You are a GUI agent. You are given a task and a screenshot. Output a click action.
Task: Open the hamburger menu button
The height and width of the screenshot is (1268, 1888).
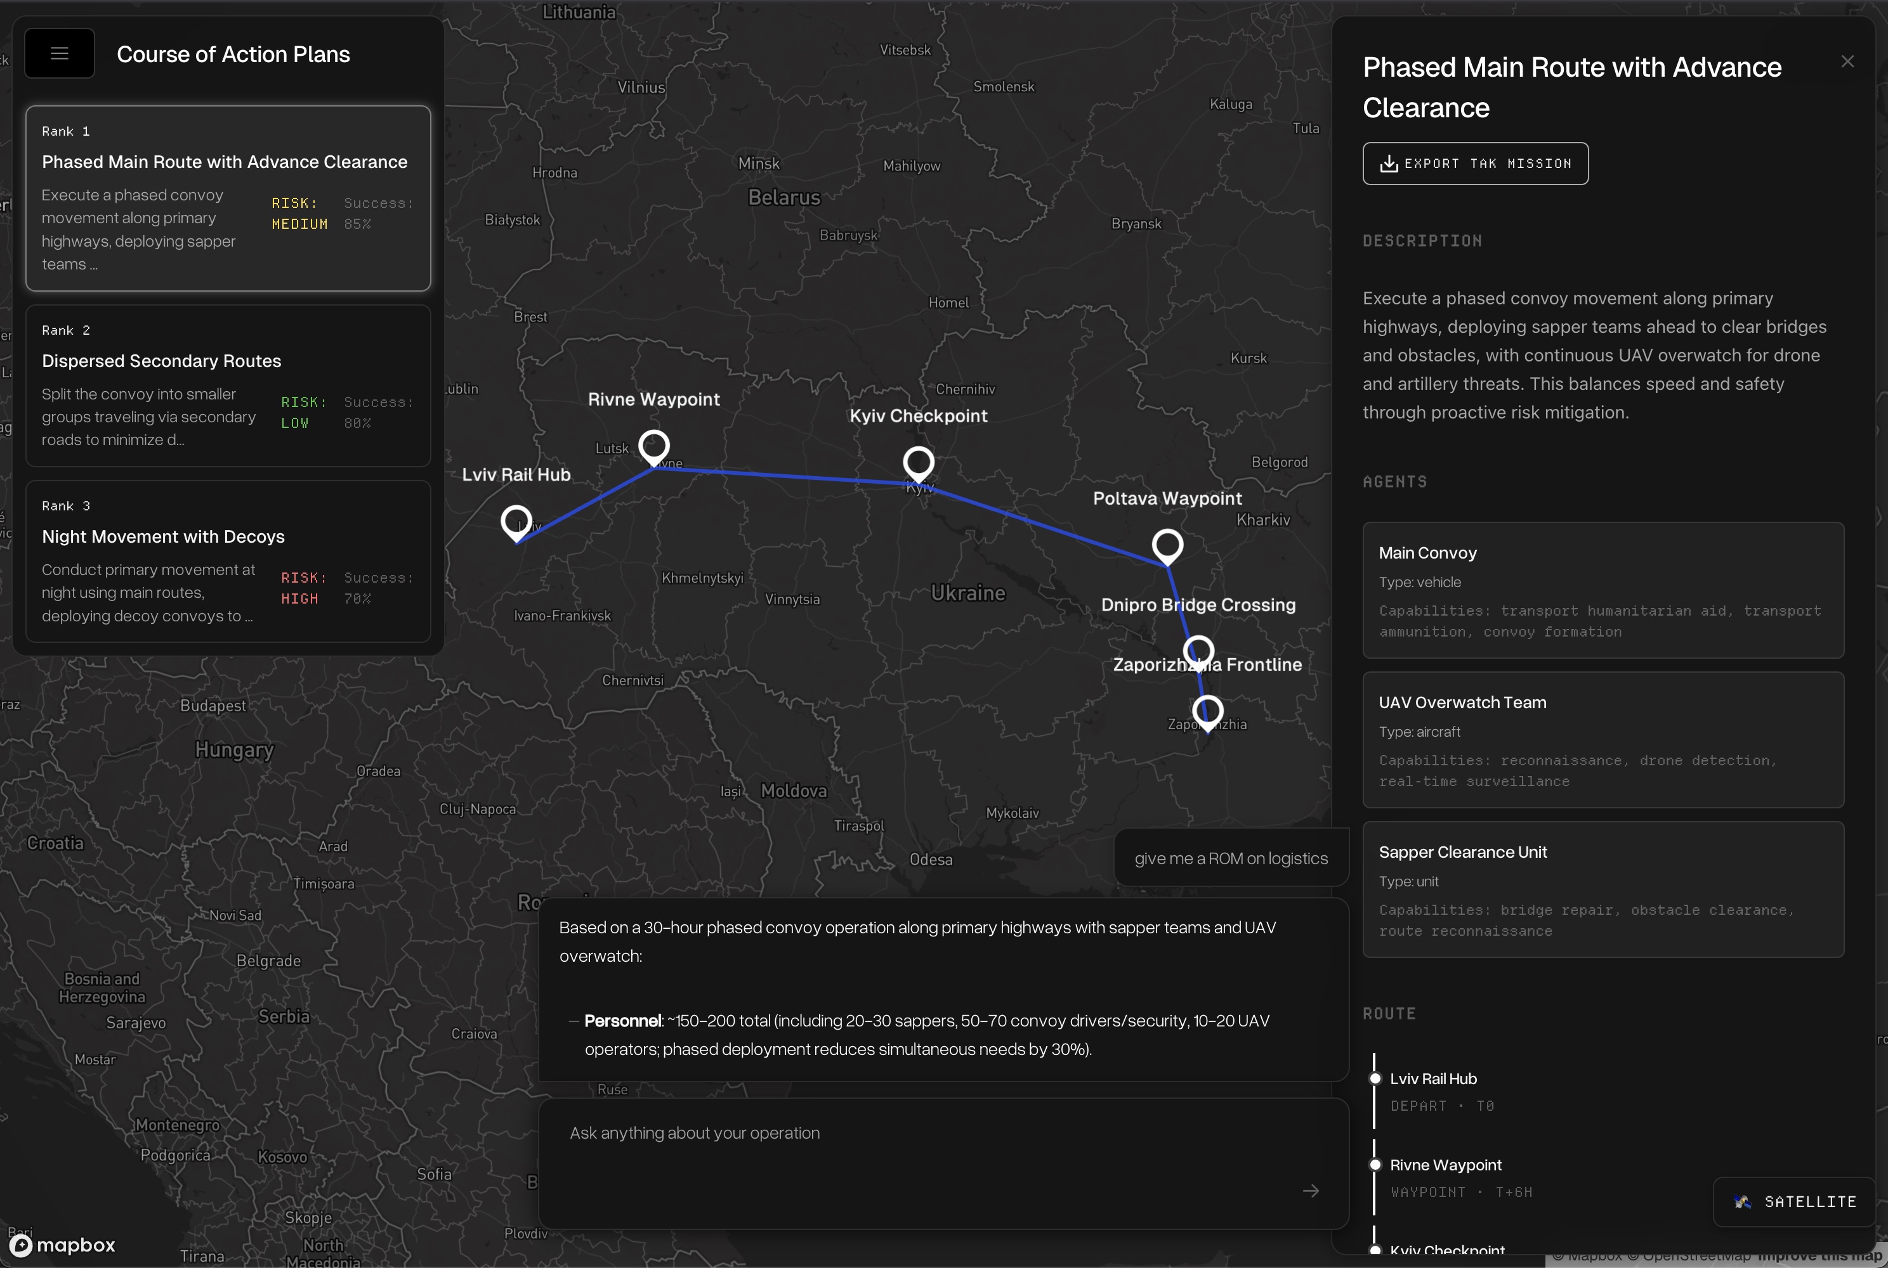(x=59, y=53)
